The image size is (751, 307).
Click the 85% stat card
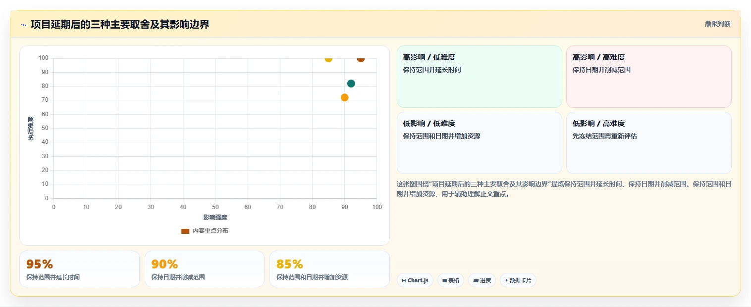tap(329, 269)
